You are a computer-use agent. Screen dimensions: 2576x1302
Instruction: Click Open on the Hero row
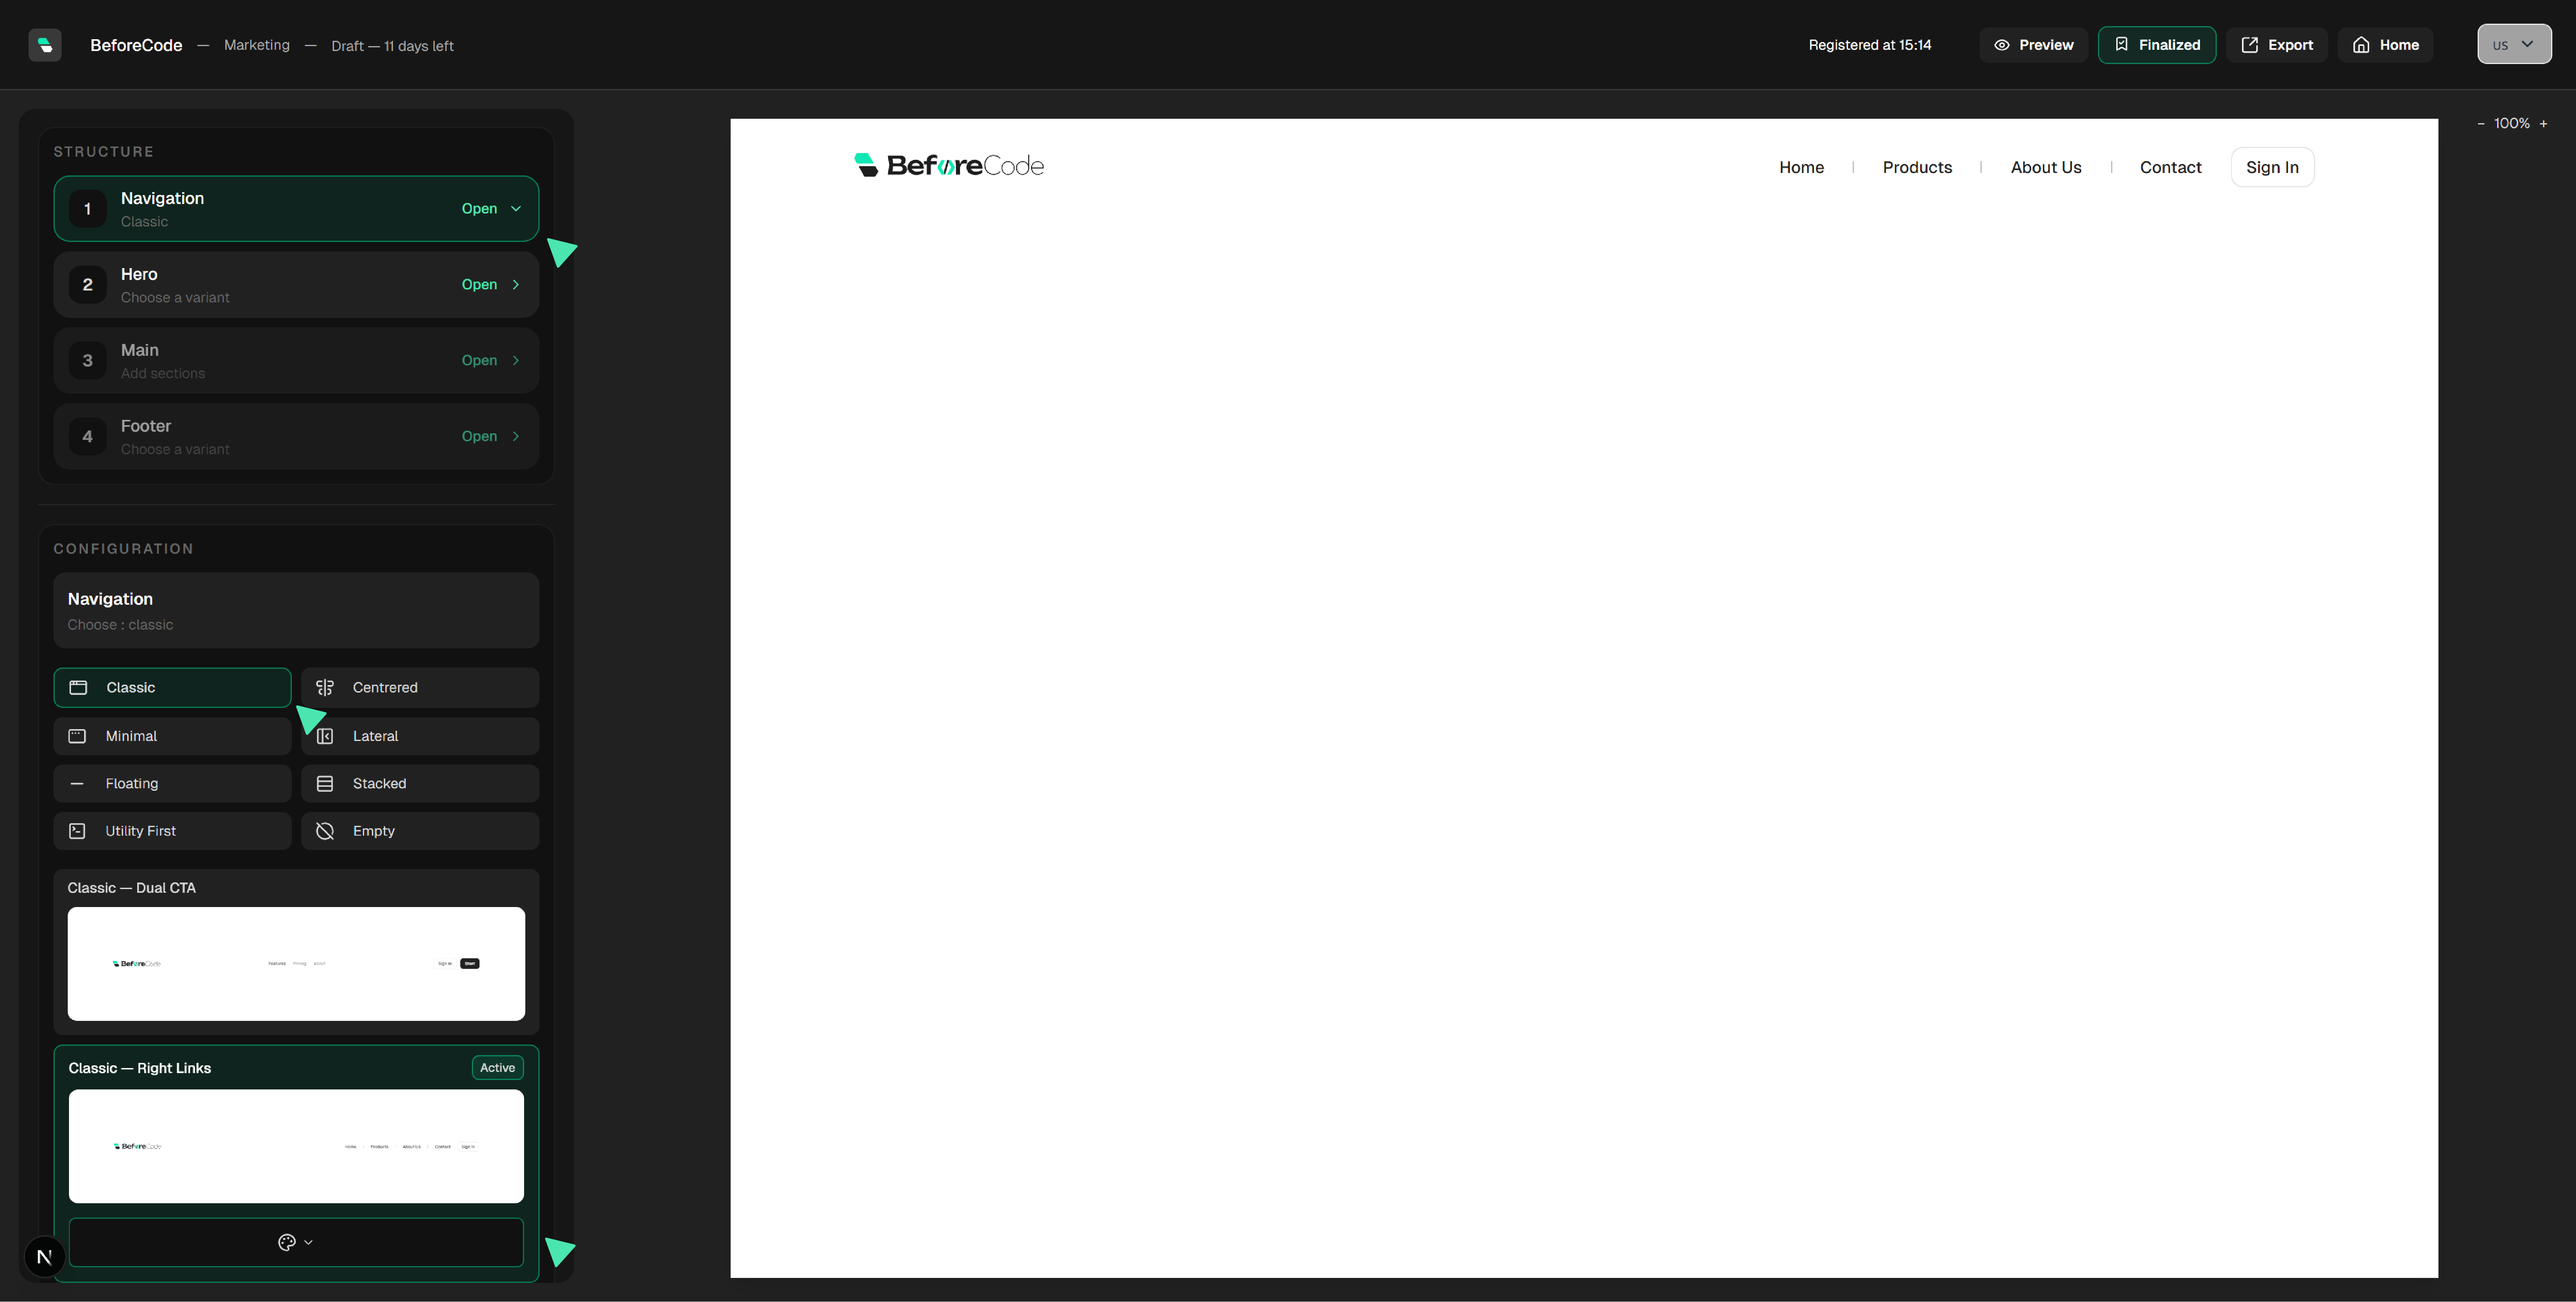click(479, 285)
